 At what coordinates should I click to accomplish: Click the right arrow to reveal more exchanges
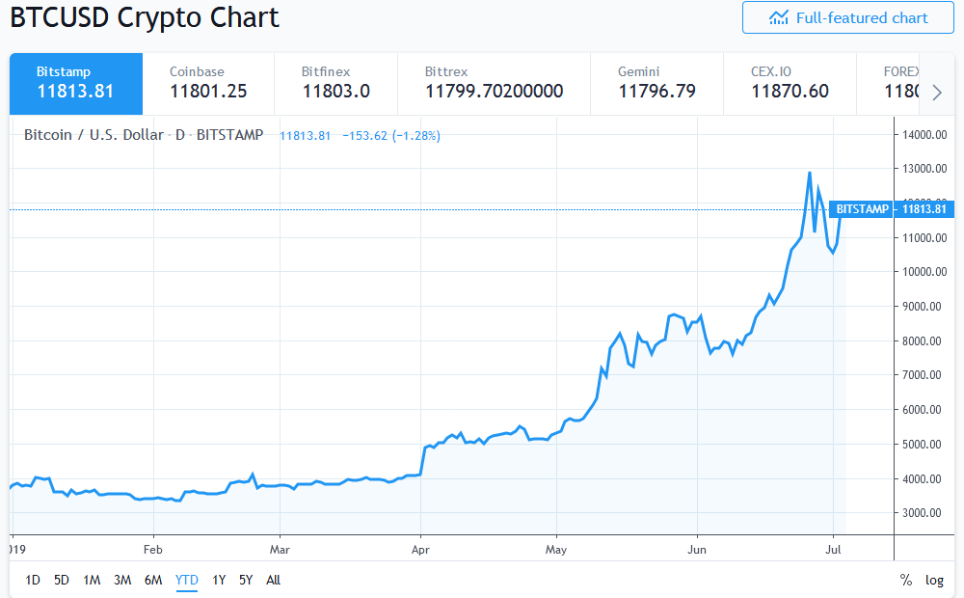936,92
